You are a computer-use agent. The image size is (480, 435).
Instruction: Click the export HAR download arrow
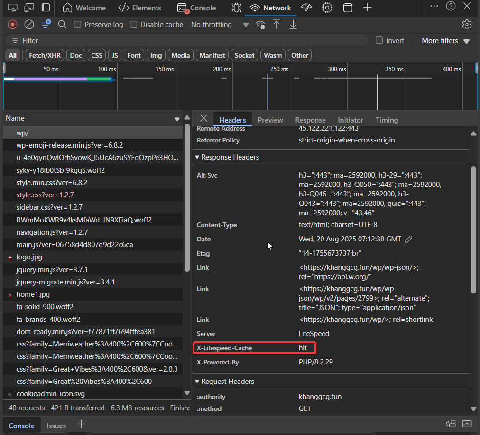click(293, 25)
